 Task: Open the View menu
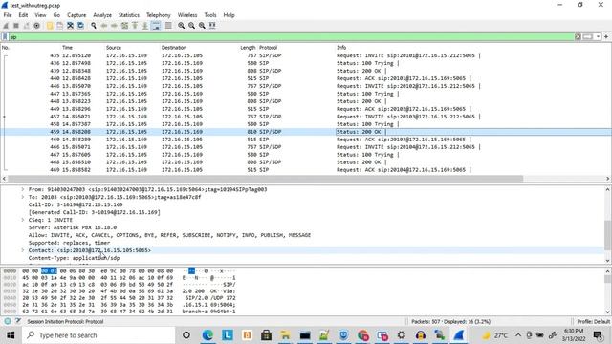point(40,15)
